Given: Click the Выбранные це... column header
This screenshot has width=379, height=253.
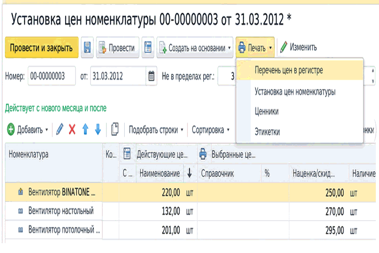Looking at the screenshot, I should pos(233,154).
